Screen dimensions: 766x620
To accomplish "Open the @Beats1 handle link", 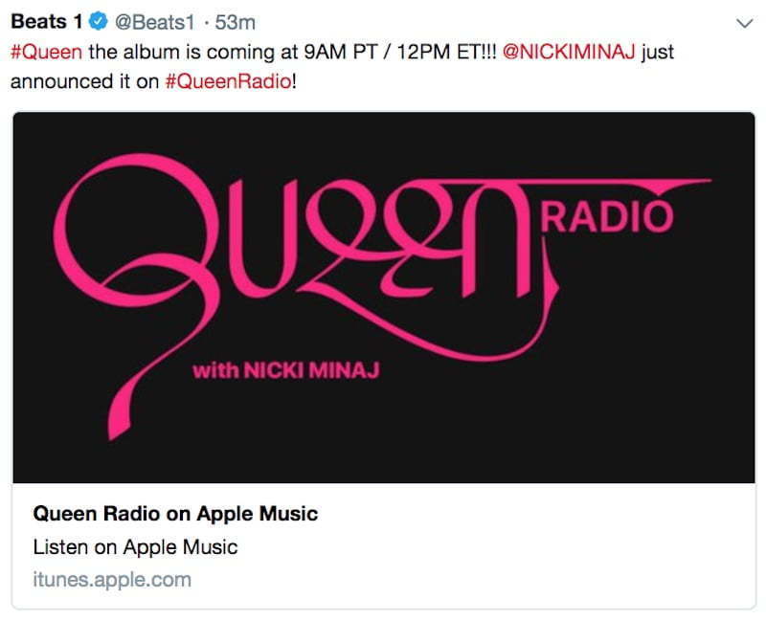I will [154, 22].
